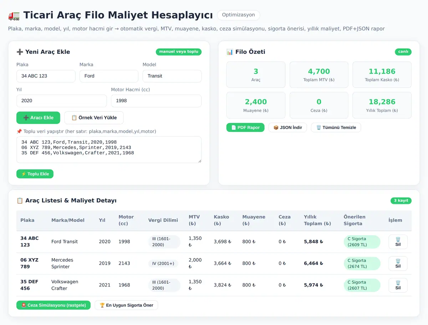
Task: Load sample data with Örnek Veri Yükle
Action: [94, 118]
